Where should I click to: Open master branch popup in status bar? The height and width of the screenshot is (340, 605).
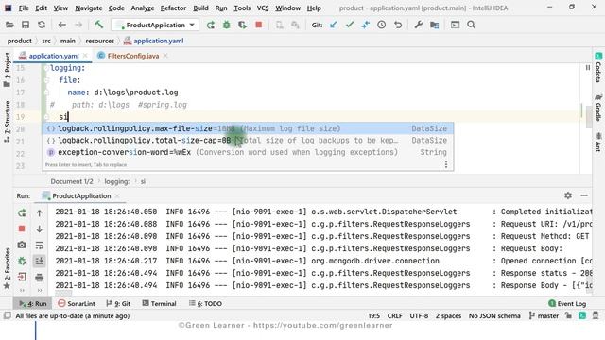click(544, 316)
